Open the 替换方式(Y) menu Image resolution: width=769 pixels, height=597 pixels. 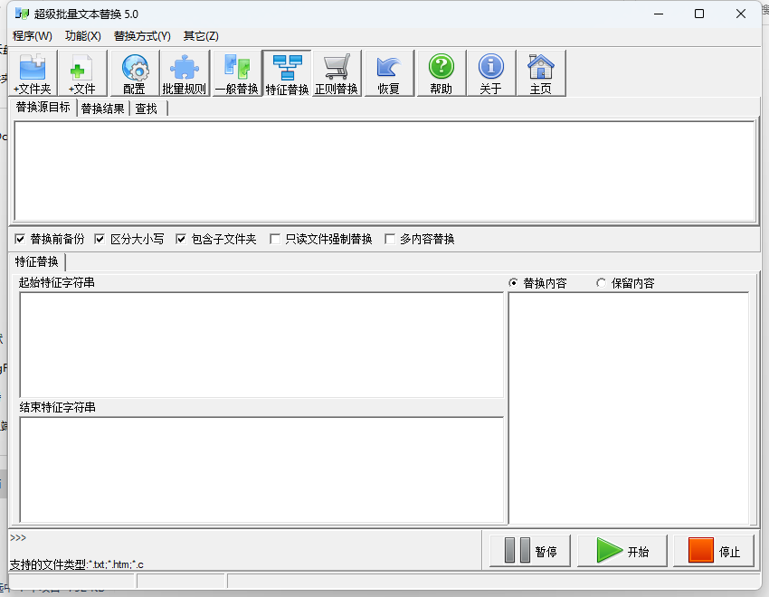142,36
